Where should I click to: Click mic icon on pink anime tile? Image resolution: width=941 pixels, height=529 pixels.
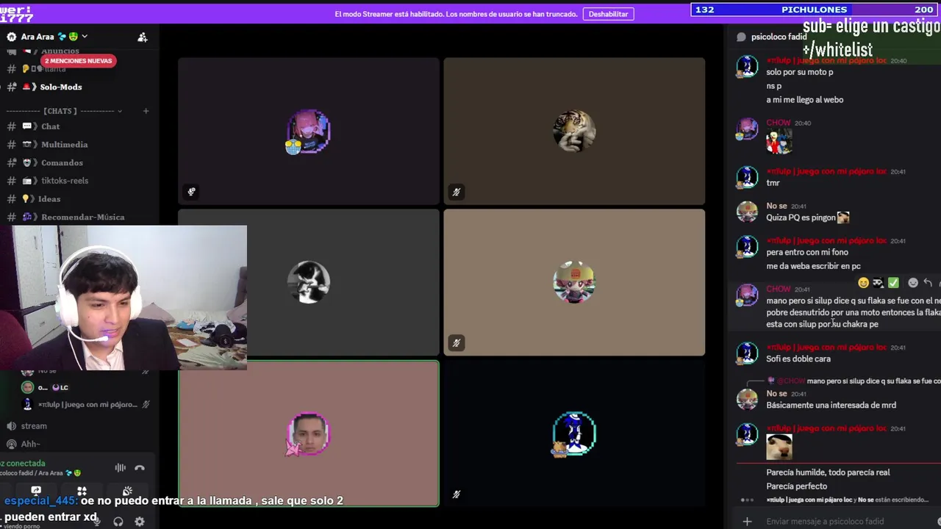pos(191,192)
